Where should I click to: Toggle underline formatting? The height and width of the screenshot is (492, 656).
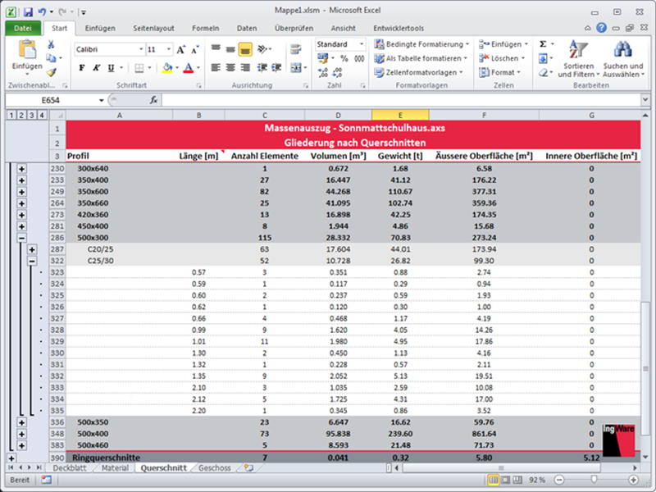point(111,68)
